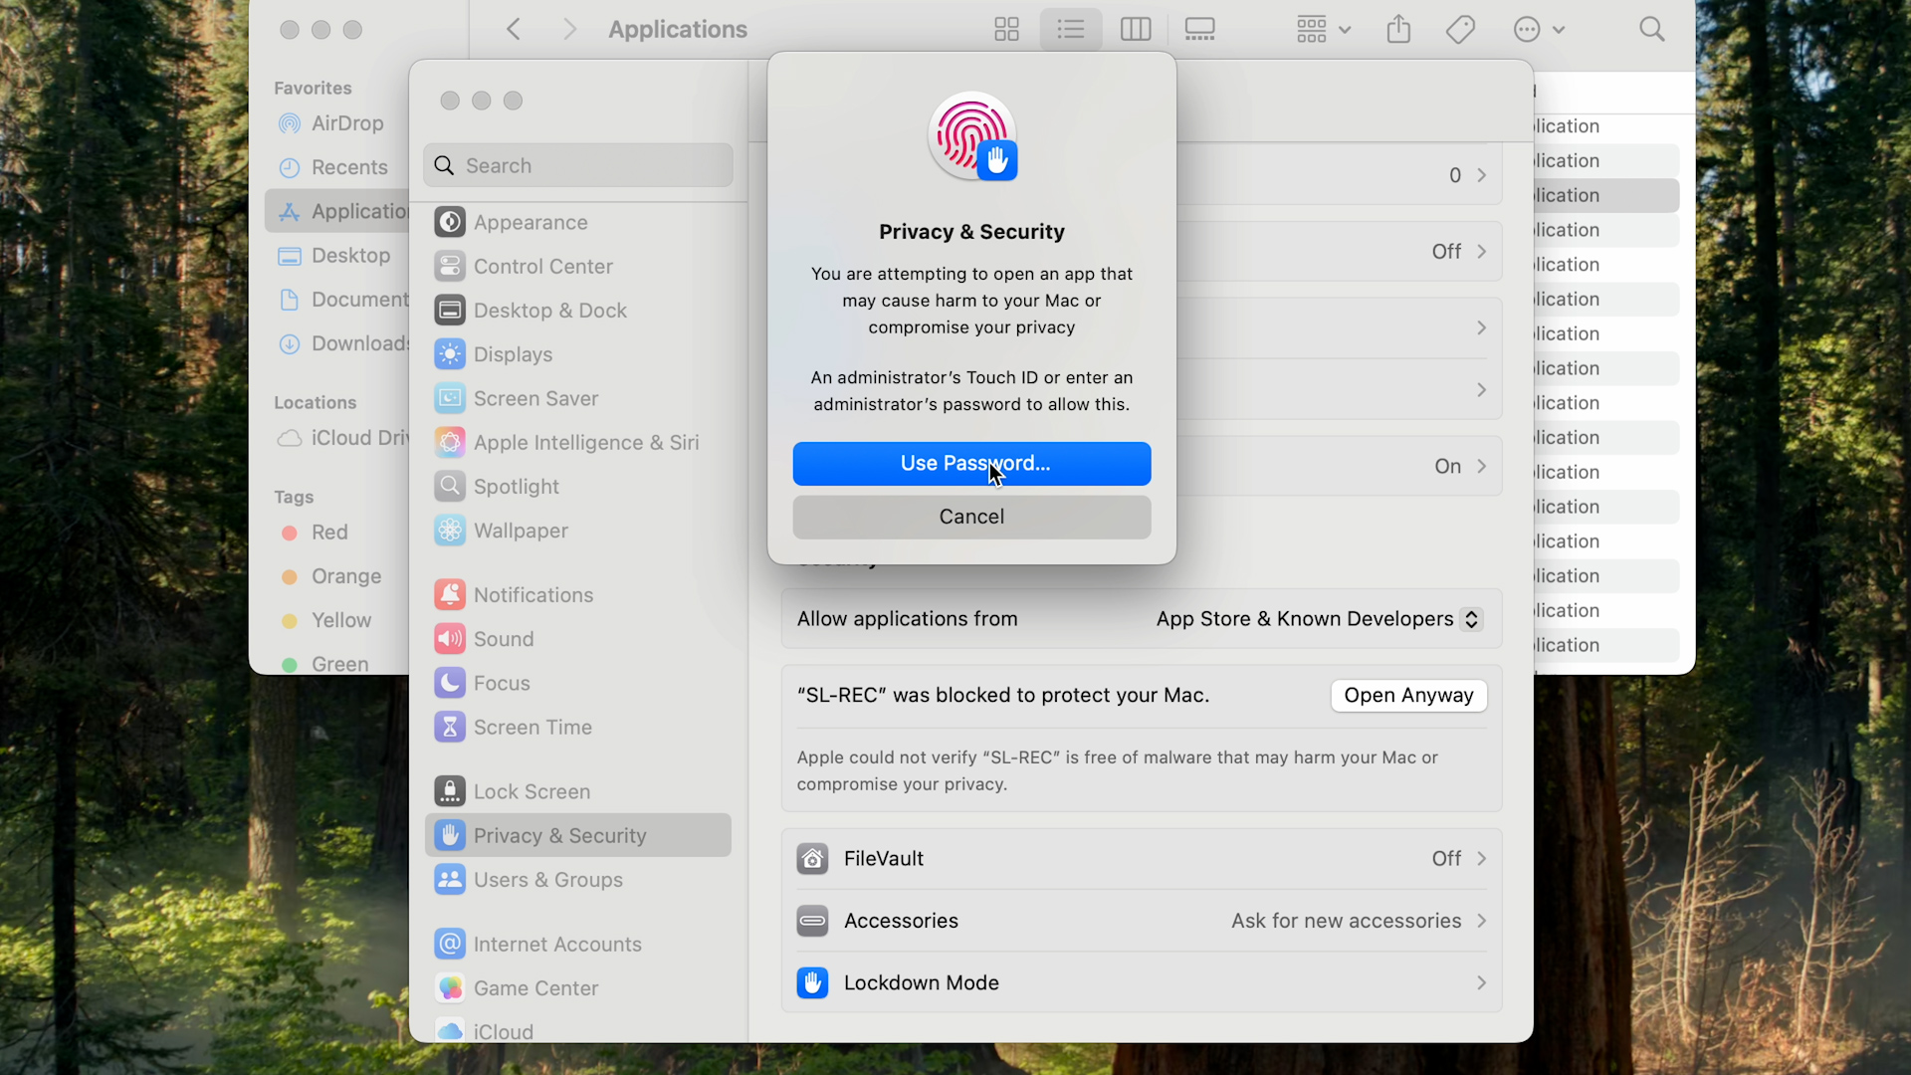Select Appearance in settings sidebar
This screenshot has width=1911, height=1075.
pos(578,223)
